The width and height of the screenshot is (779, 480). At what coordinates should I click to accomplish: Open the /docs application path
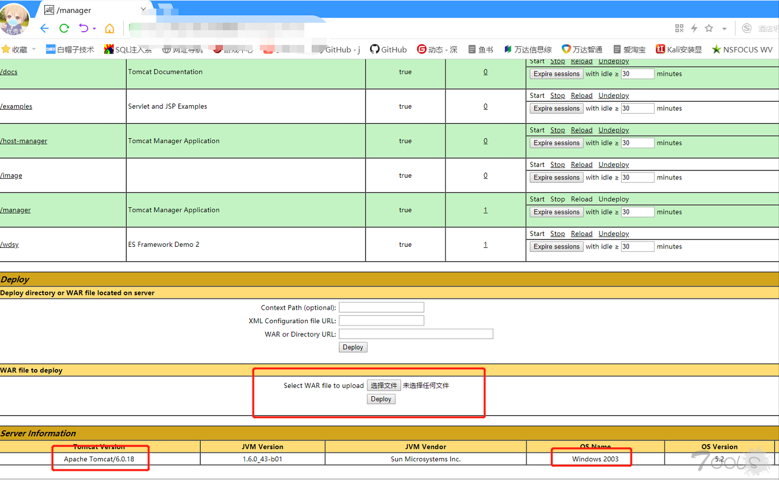click(8, 72)
